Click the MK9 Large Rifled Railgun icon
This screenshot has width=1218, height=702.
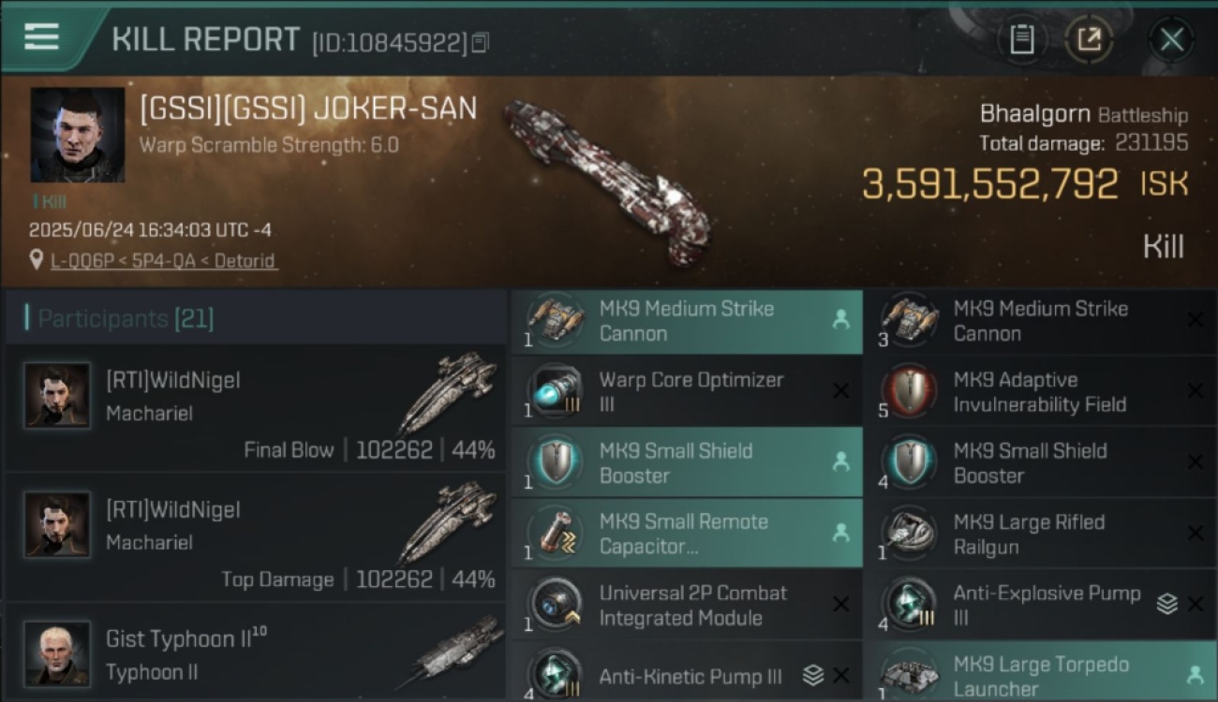910,534
